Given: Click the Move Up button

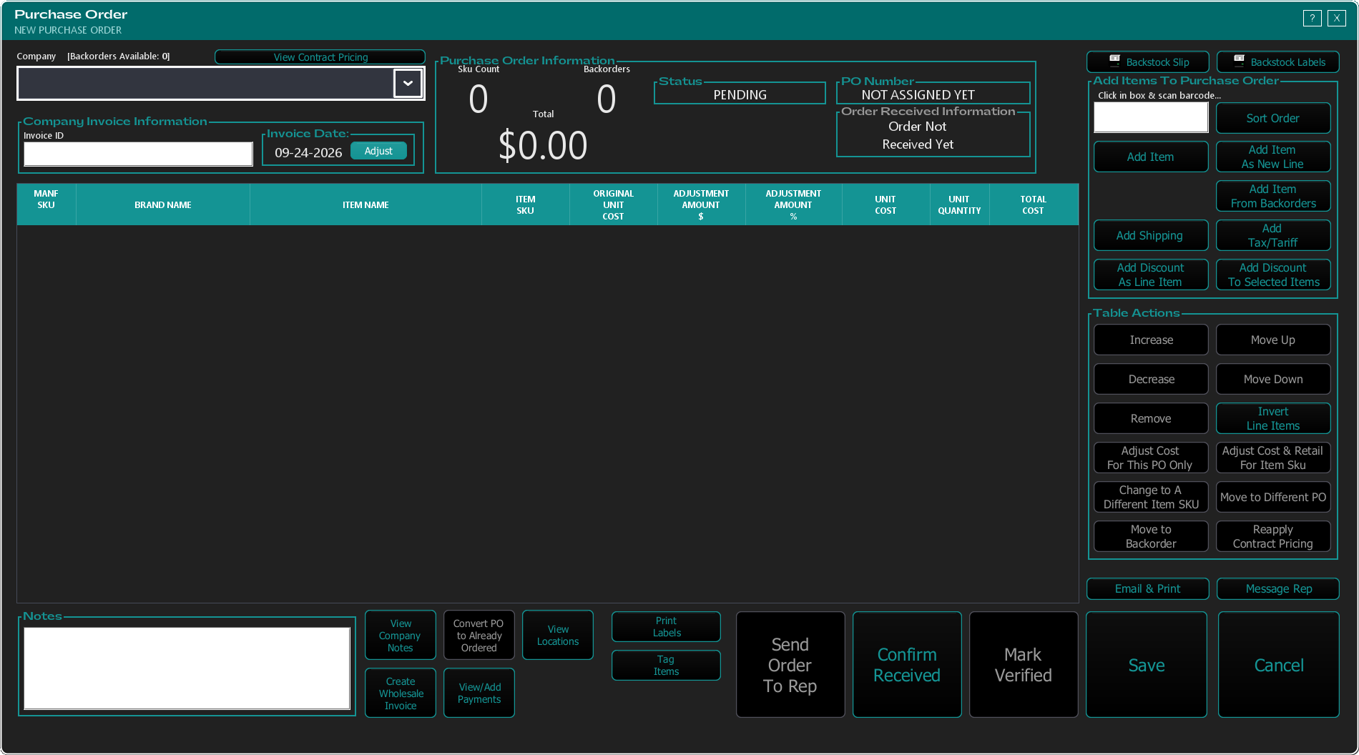Looking at the screenshot, I should [x=1273, y=340].
